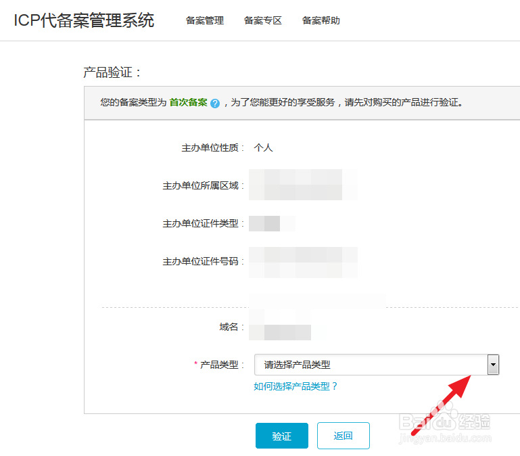Expand the product type dropdown arrow
The image size is (520, 456).
pyautogui.click(x=493, y=365)
